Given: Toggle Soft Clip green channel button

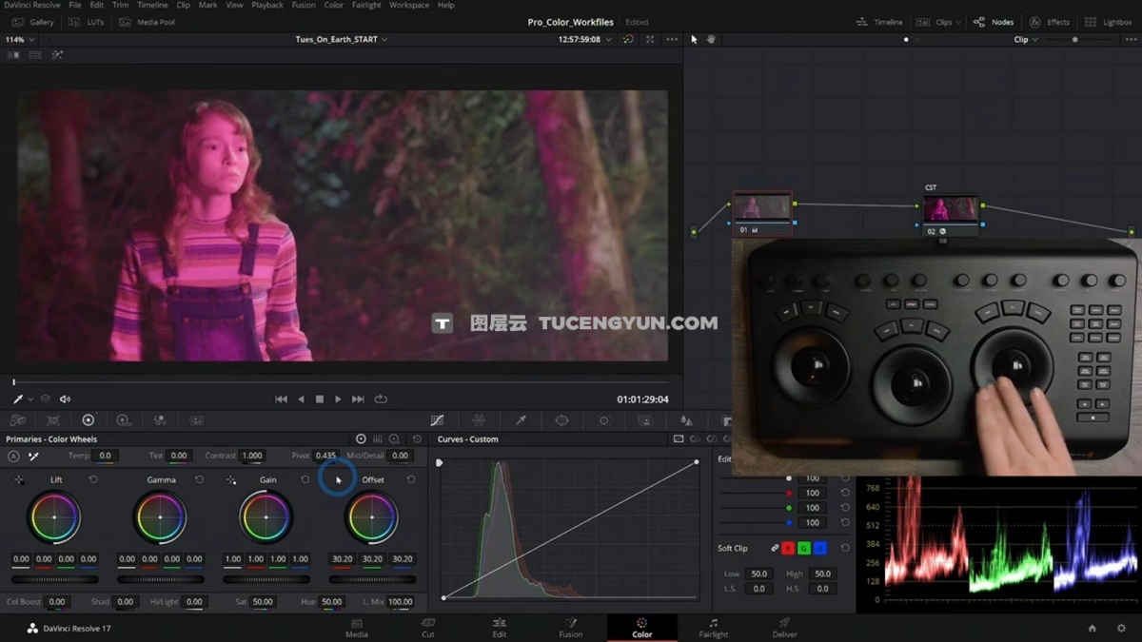Looking at the screenshot, I should (804, 548).
